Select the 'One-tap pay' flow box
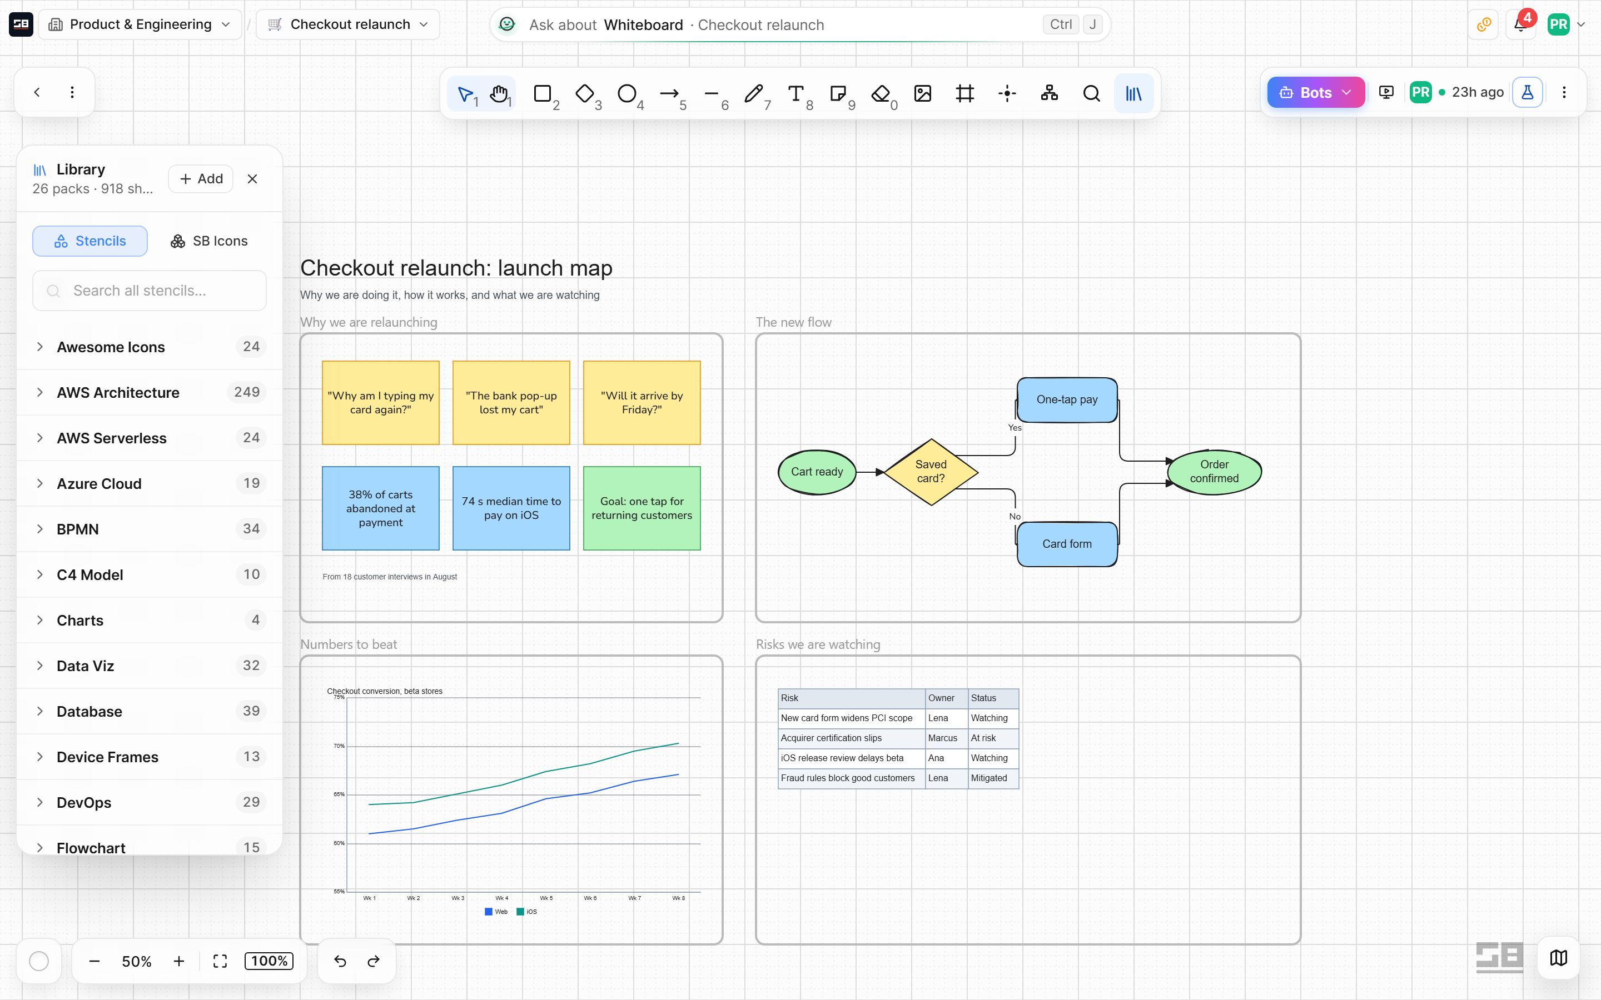Viewport: 1601px width, 1000px height. click(1067, 399)
